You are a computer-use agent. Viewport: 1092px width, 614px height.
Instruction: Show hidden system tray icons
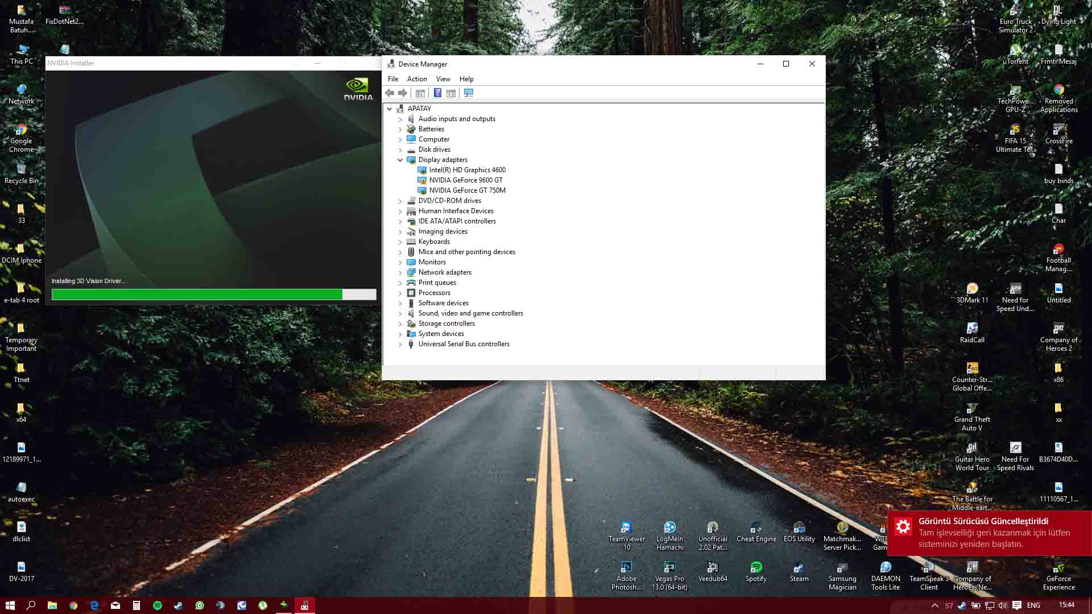(934, 605)
